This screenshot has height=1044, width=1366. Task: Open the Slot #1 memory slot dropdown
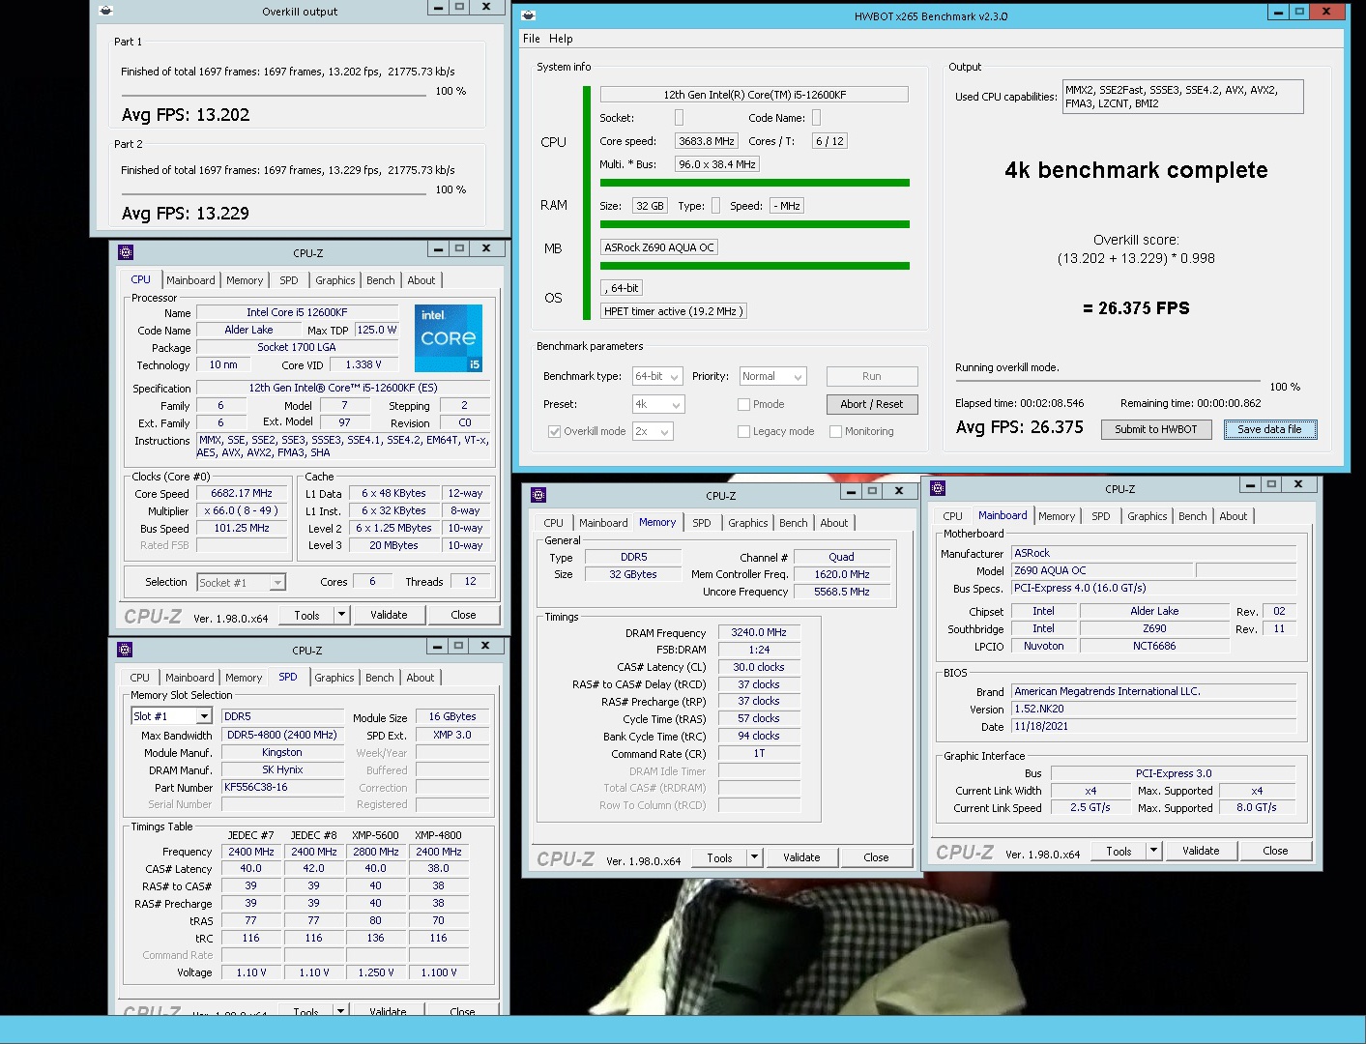click(x=171, y=716)
